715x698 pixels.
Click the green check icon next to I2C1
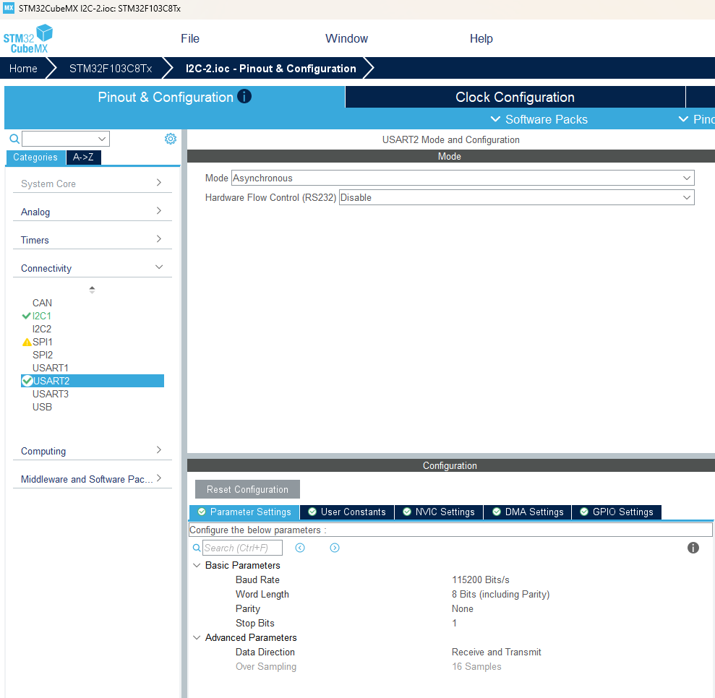[x=27, y=316]
